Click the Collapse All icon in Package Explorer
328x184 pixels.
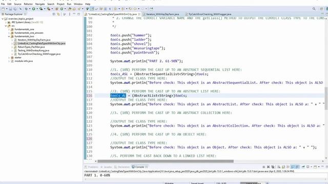pos(54,14)
